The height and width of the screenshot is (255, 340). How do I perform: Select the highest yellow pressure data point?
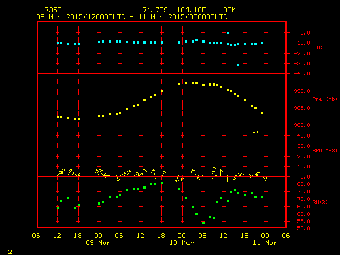click(186, 83)
